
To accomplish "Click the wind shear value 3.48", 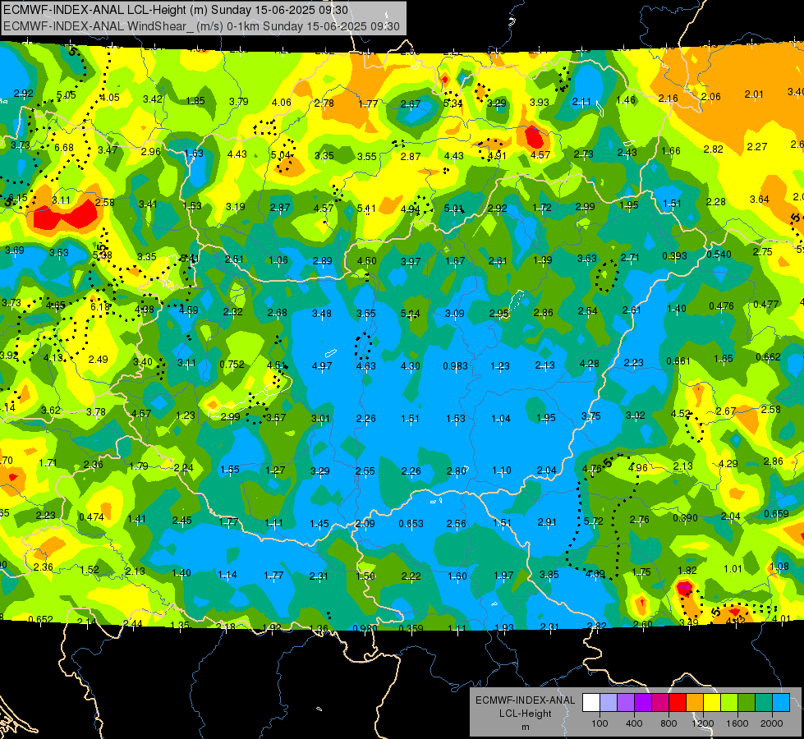I will coord(321,314).
